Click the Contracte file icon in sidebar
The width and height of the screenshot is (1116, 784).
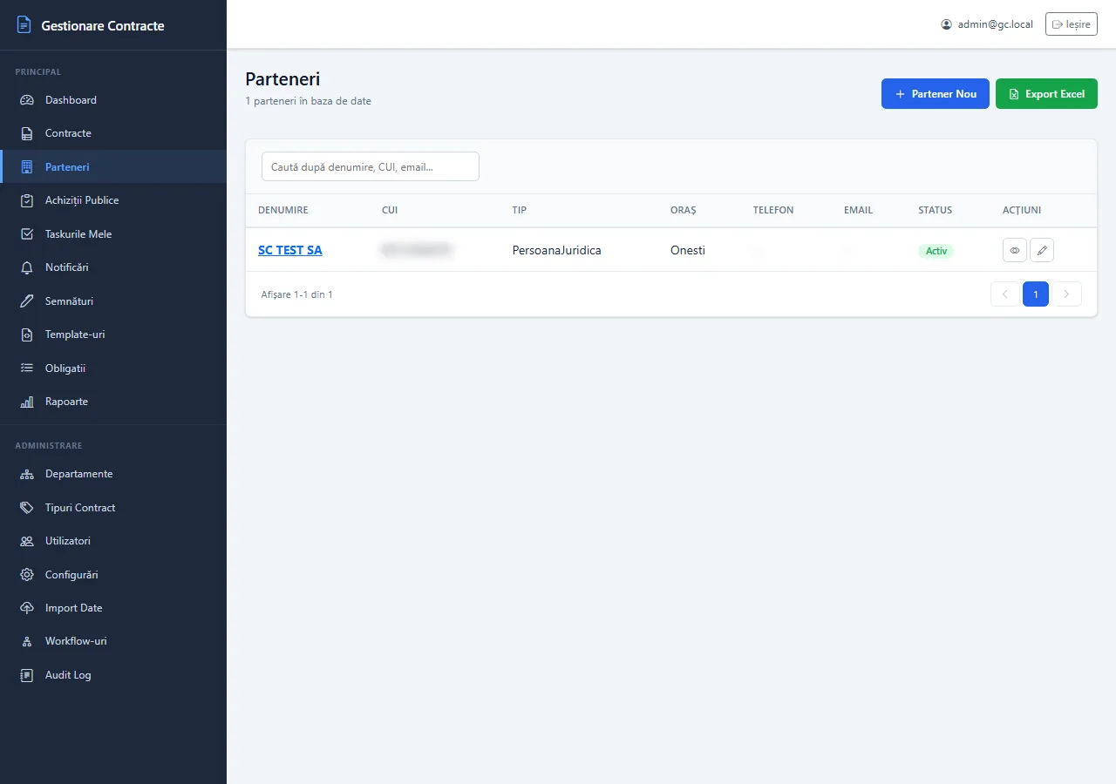click(27, 133)
